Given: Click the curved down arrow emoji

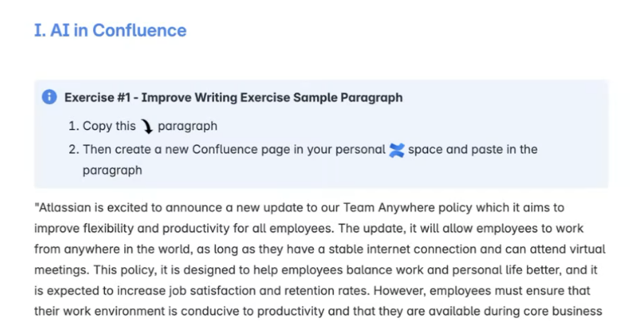Looking at the screenshot, I should 147,127.
